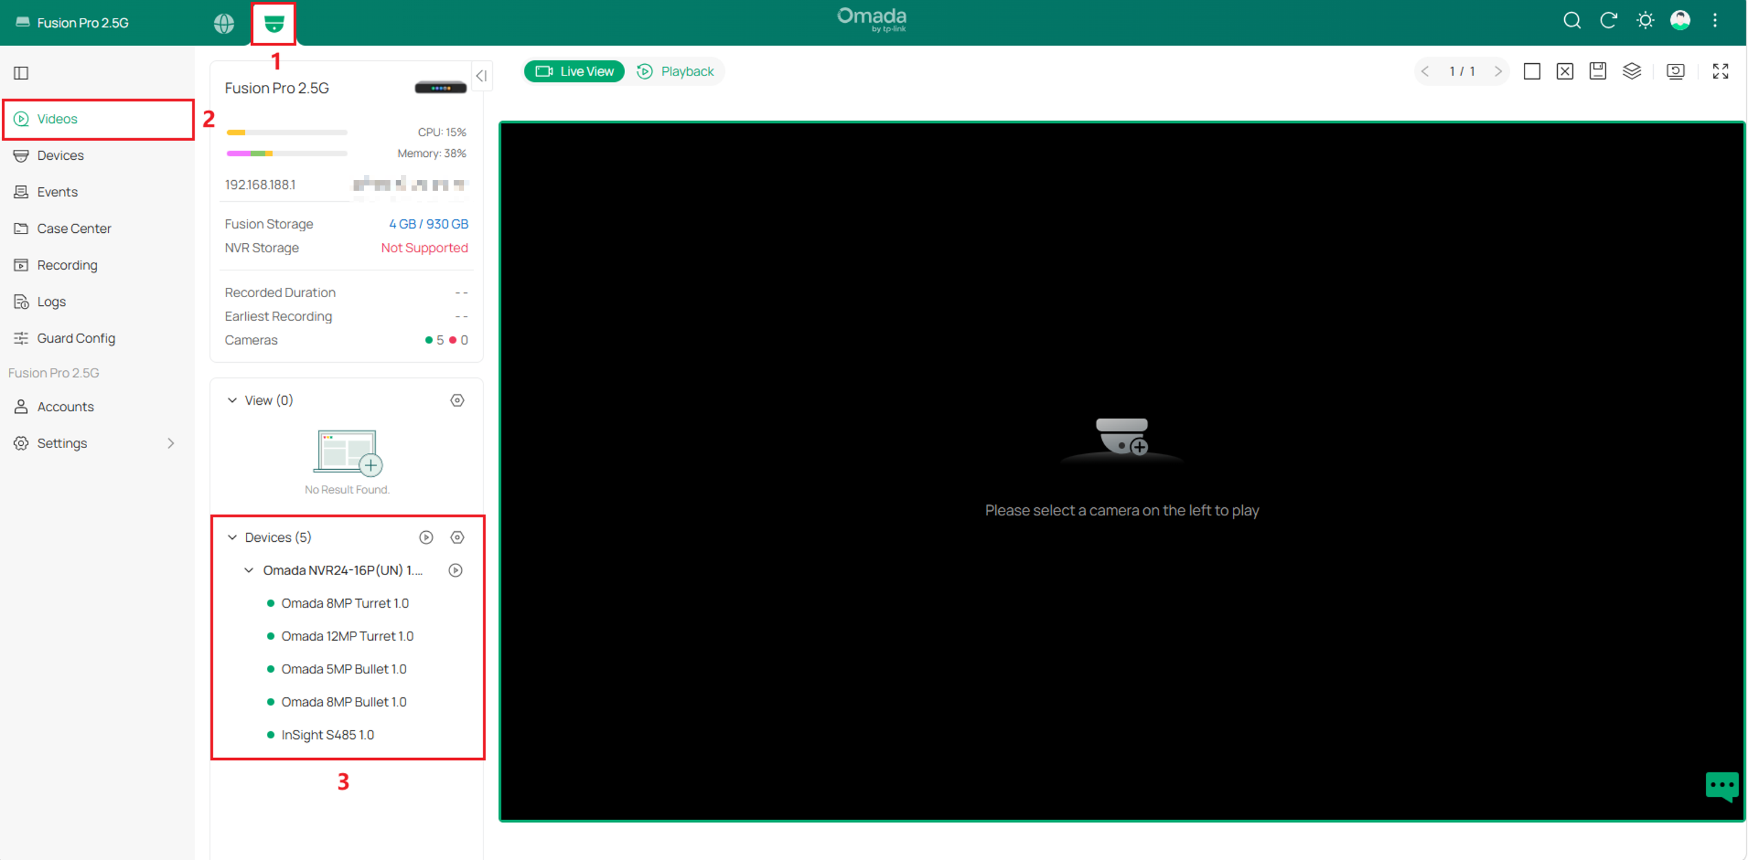1748x860 pixels.
Task: Close all video windows icon
Action: coord(1565,71)
